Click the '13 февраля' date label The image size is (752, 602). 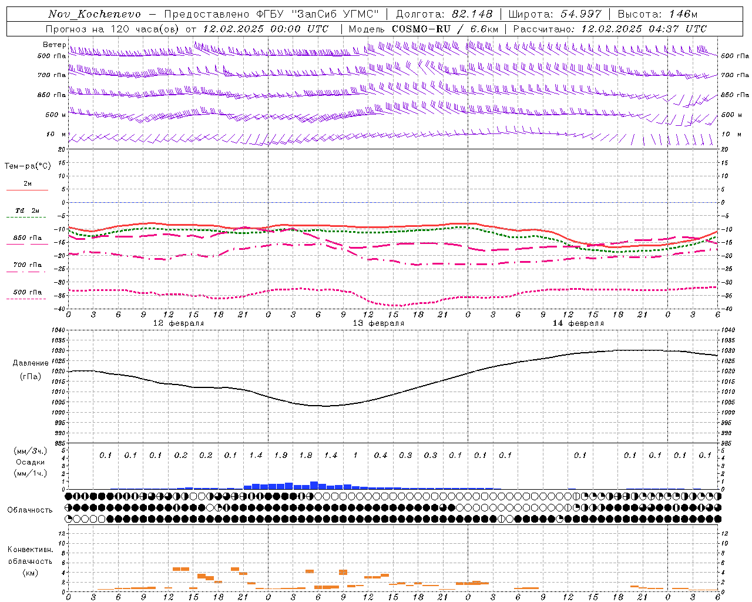[378, 323]
